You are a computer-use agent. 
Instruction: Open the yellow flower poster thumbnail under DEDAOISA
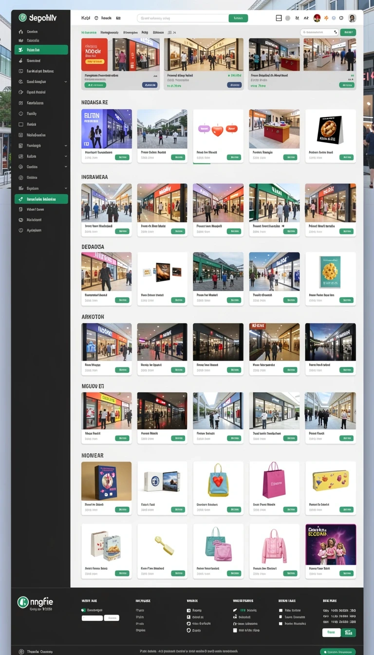click(x=331, y=271)
